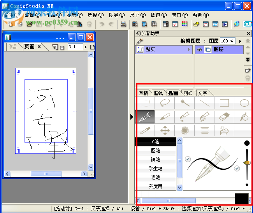The height and width of the screenshot is (213, 253).
Task: Select the 学生笔 pen type
Action: click(155, 169)
